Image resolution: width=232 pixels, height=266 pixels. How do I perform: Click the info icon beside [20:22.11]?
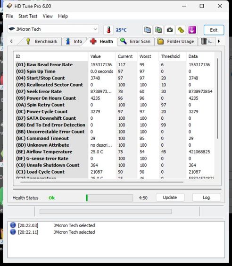tap(13, 232)
